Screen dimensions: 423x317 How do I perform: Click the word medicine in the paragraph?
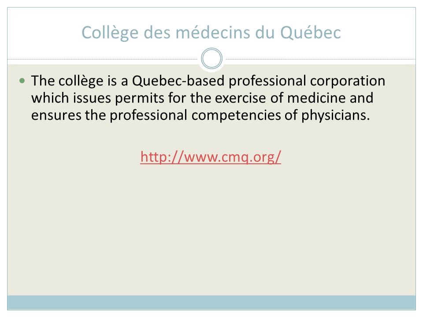click(x=316, y=98)
